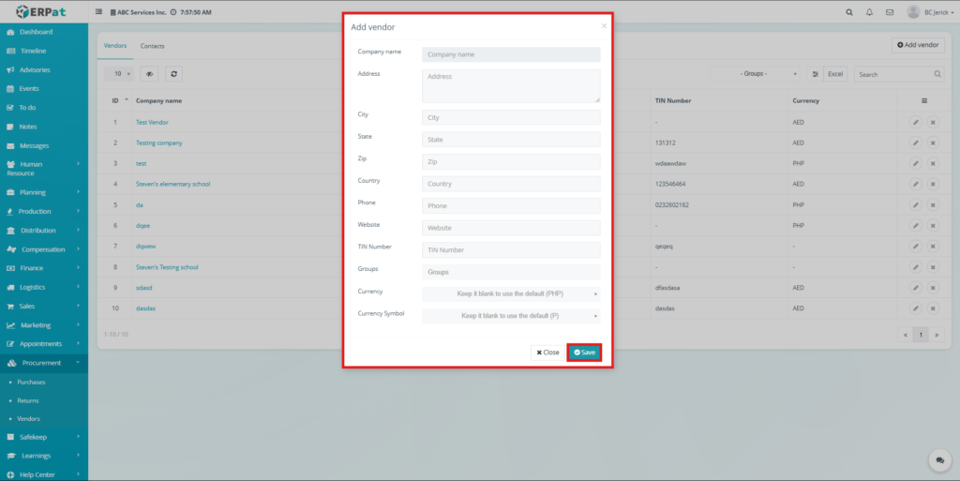
Task: Expand Planning sidebar menu
Action: pos(43,192)
